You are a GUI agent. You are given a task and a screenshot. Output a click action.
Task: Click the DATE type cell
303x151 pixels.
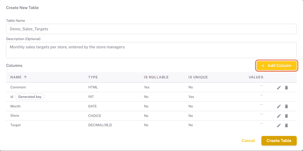click(x=92, y=106)
